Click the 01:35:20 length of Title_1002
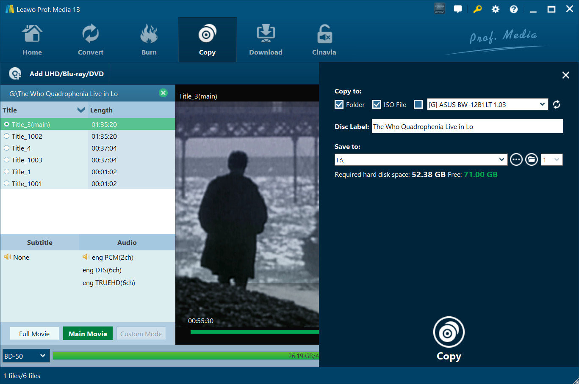The height and width of the screenshot is (384, 579). point(104,136)
